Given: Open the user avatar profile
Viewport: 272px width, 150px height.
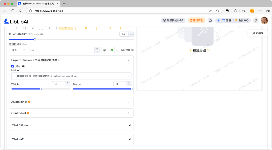Looking at the screenshot, I should (x=264, y=20).
